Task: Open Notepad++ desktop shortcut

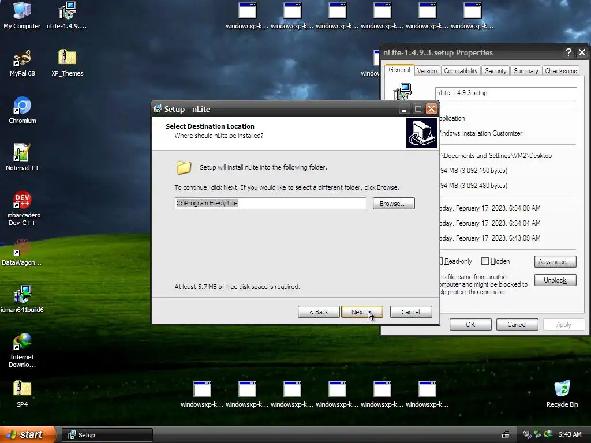Action: click(23, 157)
